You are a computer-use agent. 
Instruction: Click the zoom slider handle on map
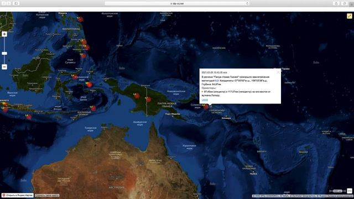[4, 54]
